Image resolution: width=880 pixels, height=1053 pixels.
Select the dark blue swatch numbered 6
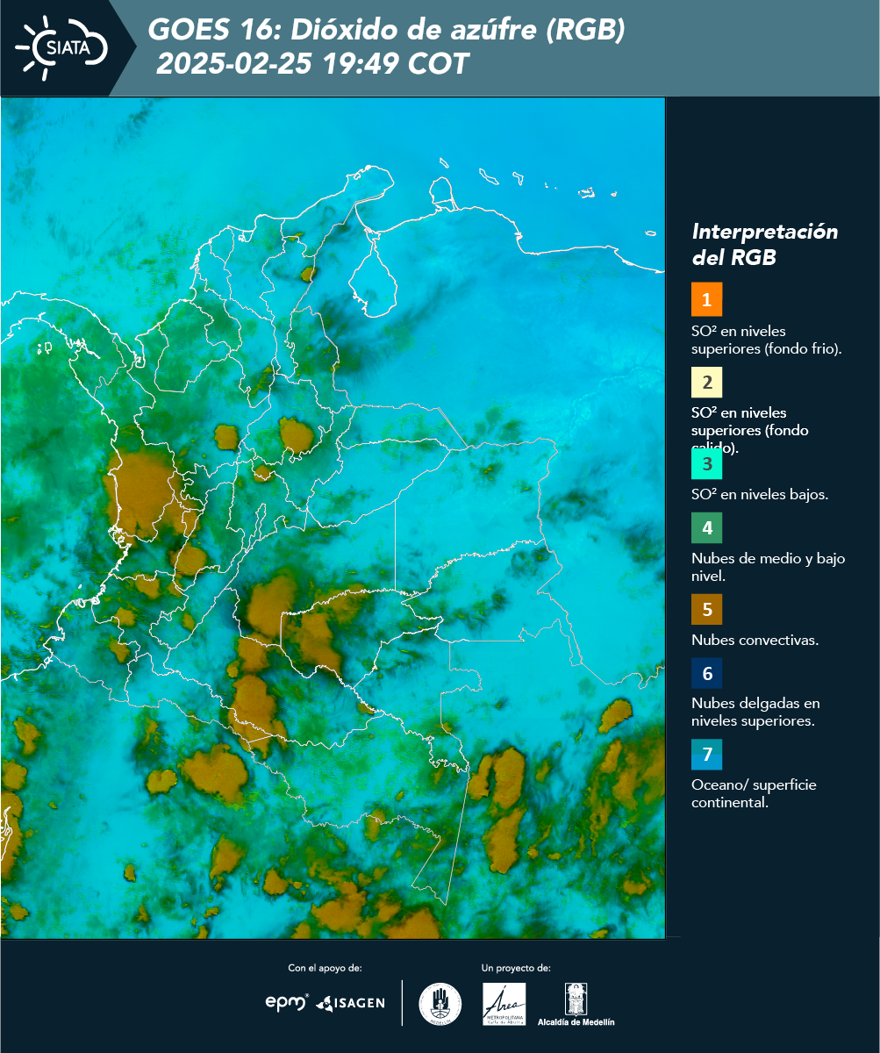706,673
